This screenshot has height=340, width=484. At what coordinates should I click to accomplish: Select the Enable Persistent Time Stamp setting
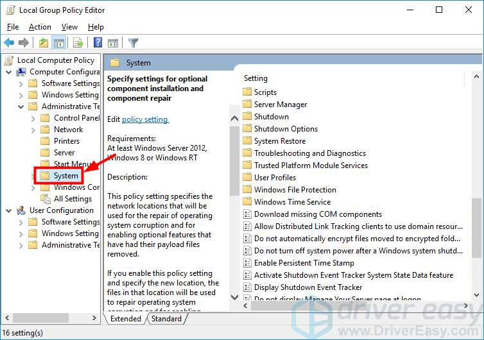[x=304, y=263]
